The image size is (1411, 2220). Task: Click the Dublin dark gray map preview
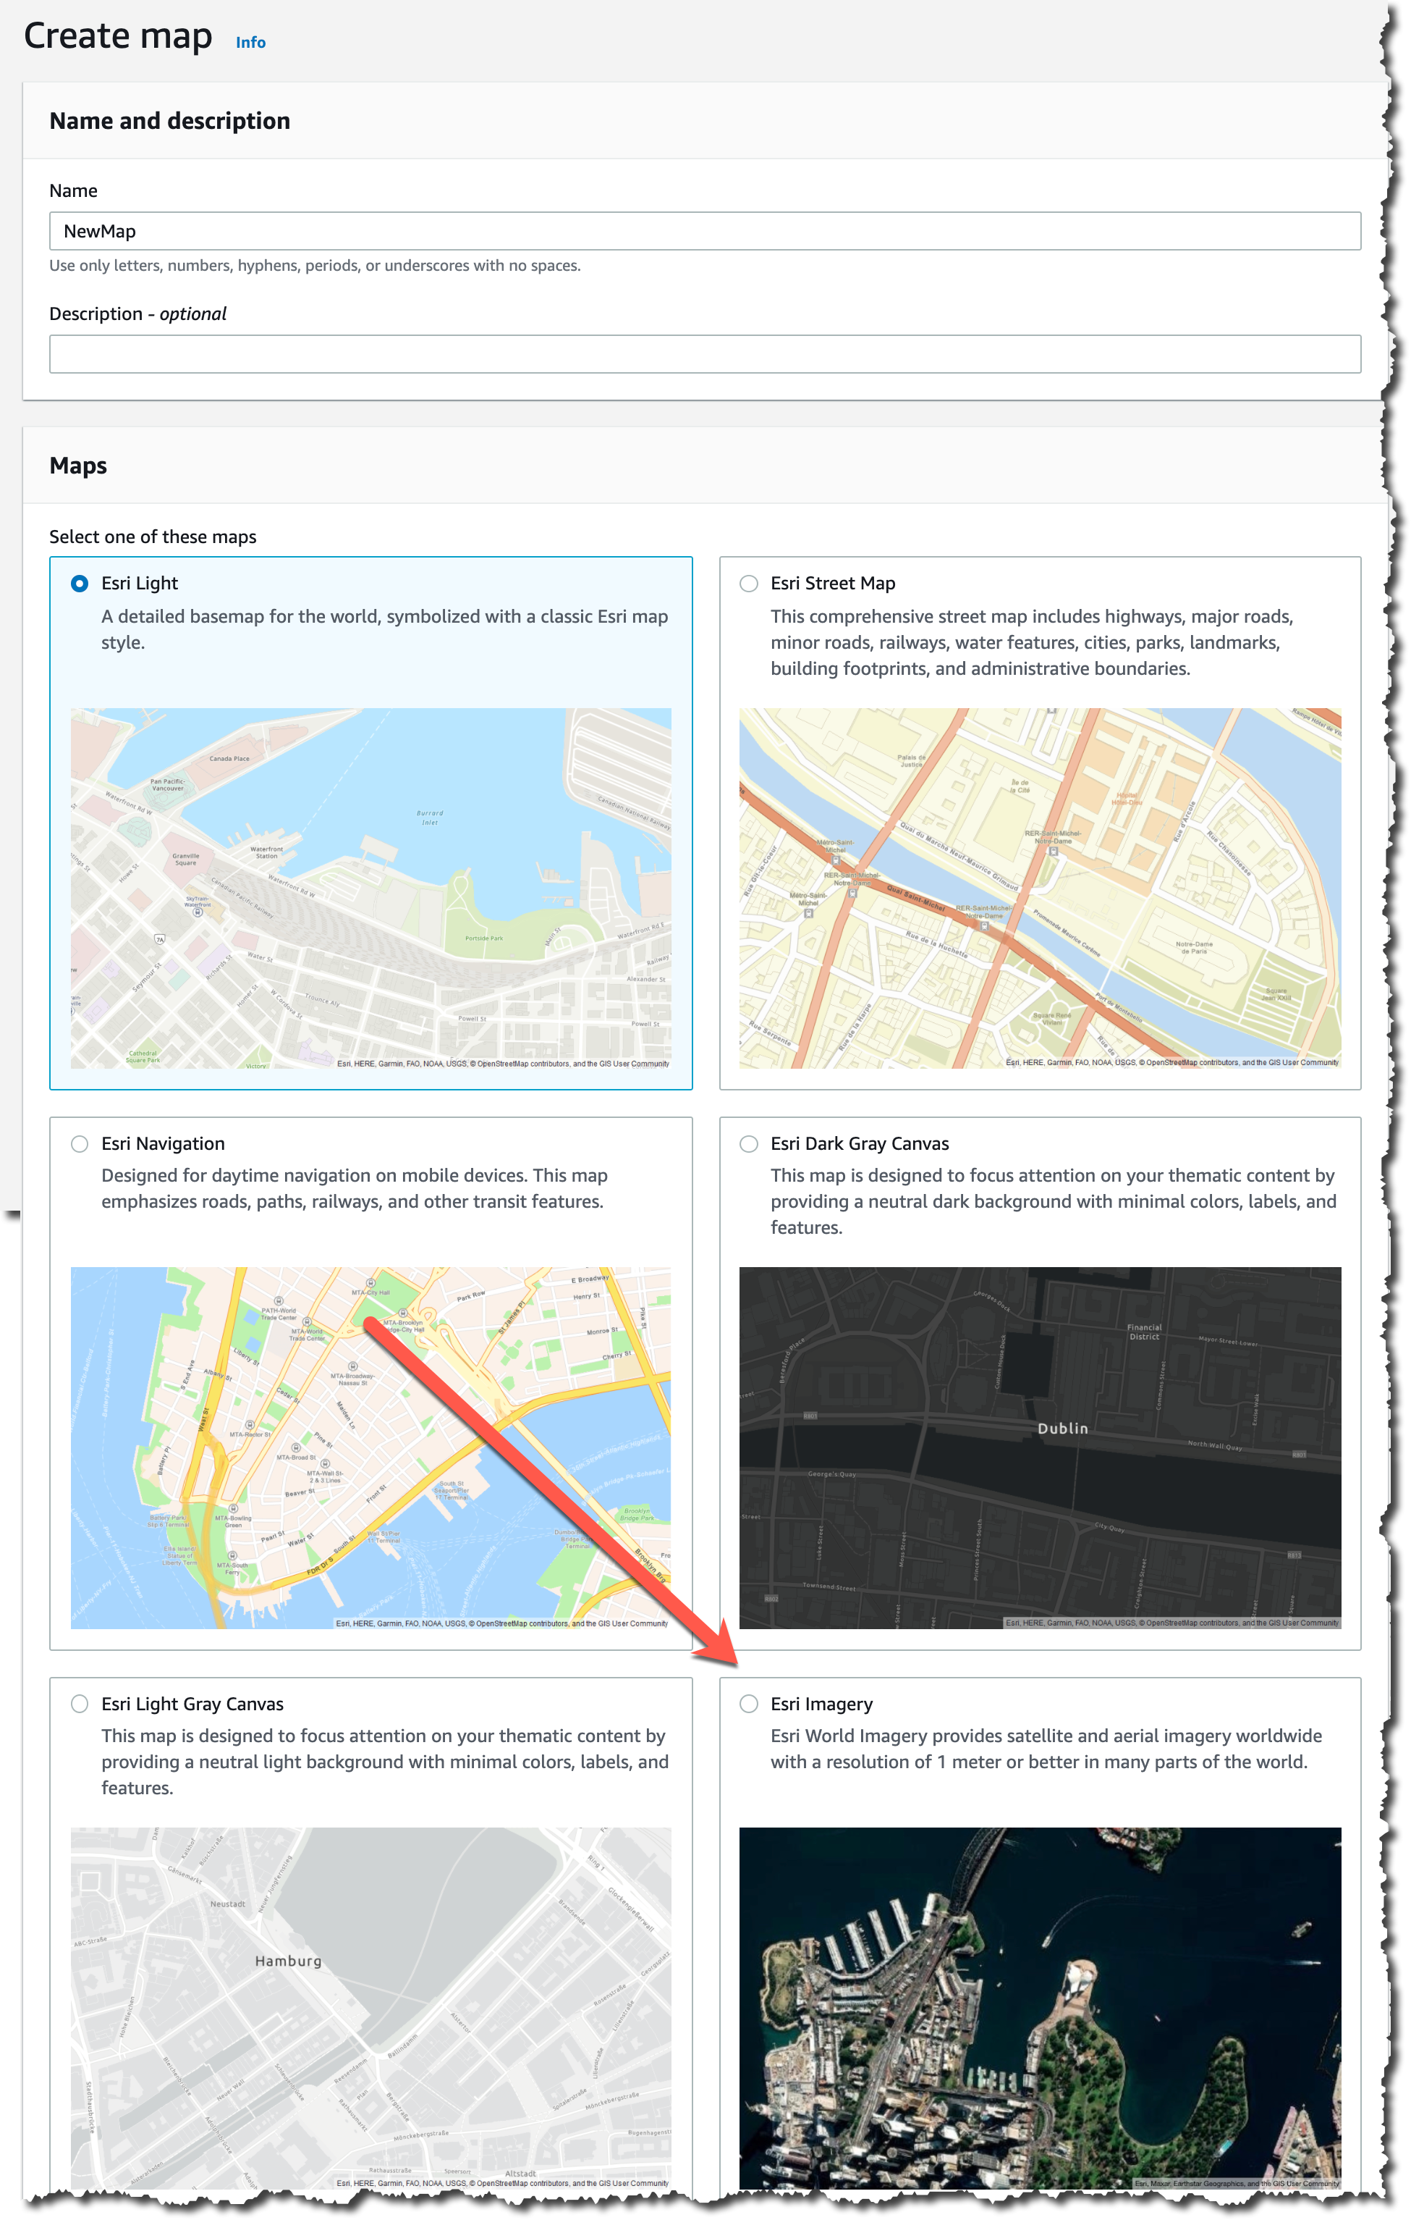tap(1040, 1447)
